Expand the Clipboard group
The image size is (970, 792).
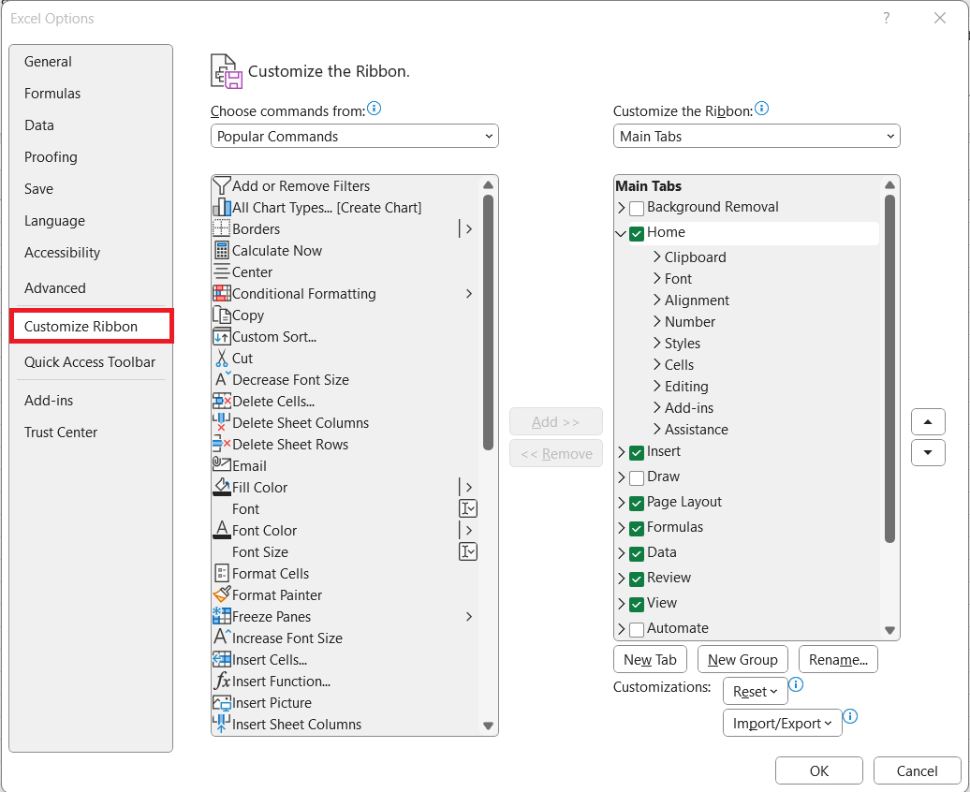[x=657, y=257]
